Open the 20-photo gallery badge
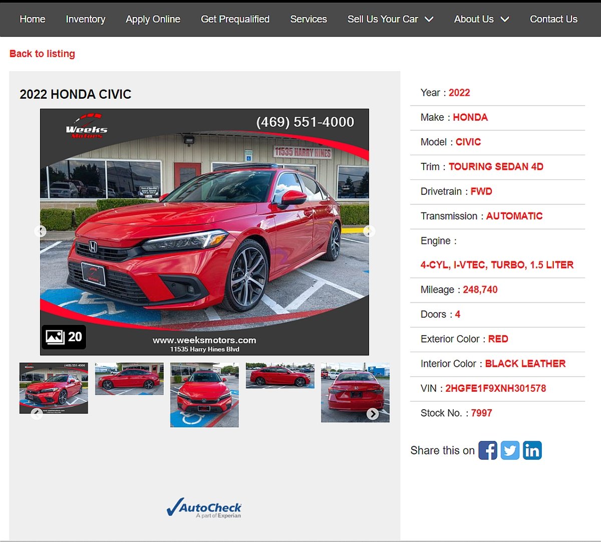This screenshot has width=601, height=542. click(x=64, y=337)
